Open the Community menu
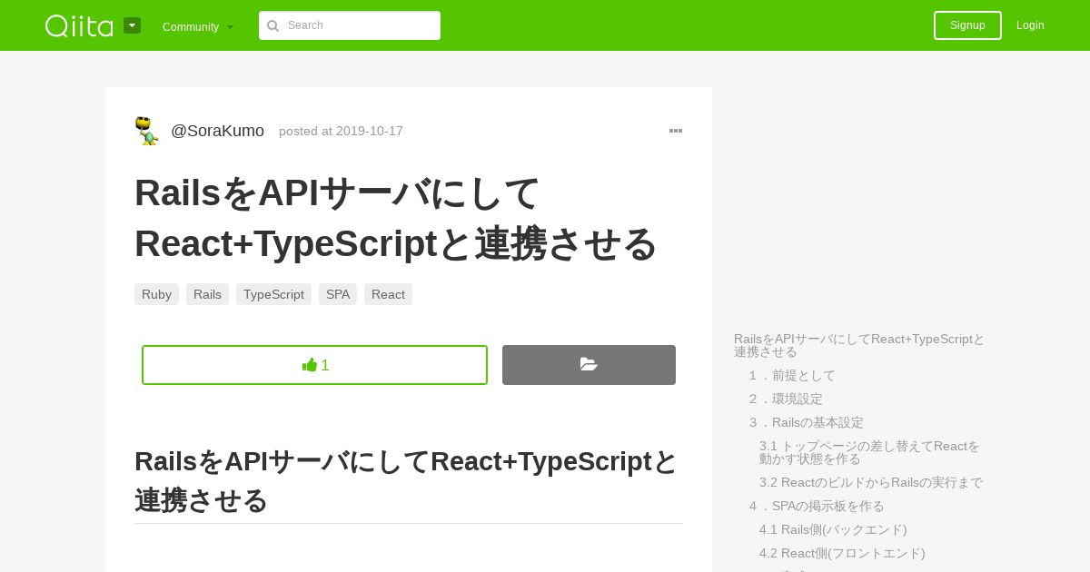Screen dimensions: 1090x572 198,26
